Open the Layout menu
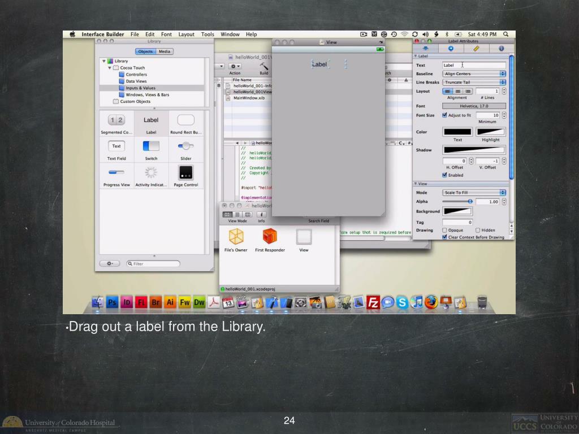The height and width of the screenshot is (434, 579). pyautogui.click(x=186, y=34)
